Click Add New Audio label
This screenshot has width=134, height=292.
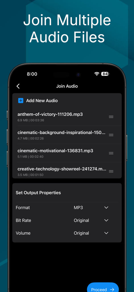click(42, 101)
